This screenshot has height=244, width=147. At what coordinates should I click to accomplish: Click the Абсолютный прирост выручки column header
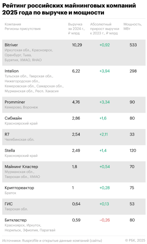[x=105, y=29]
